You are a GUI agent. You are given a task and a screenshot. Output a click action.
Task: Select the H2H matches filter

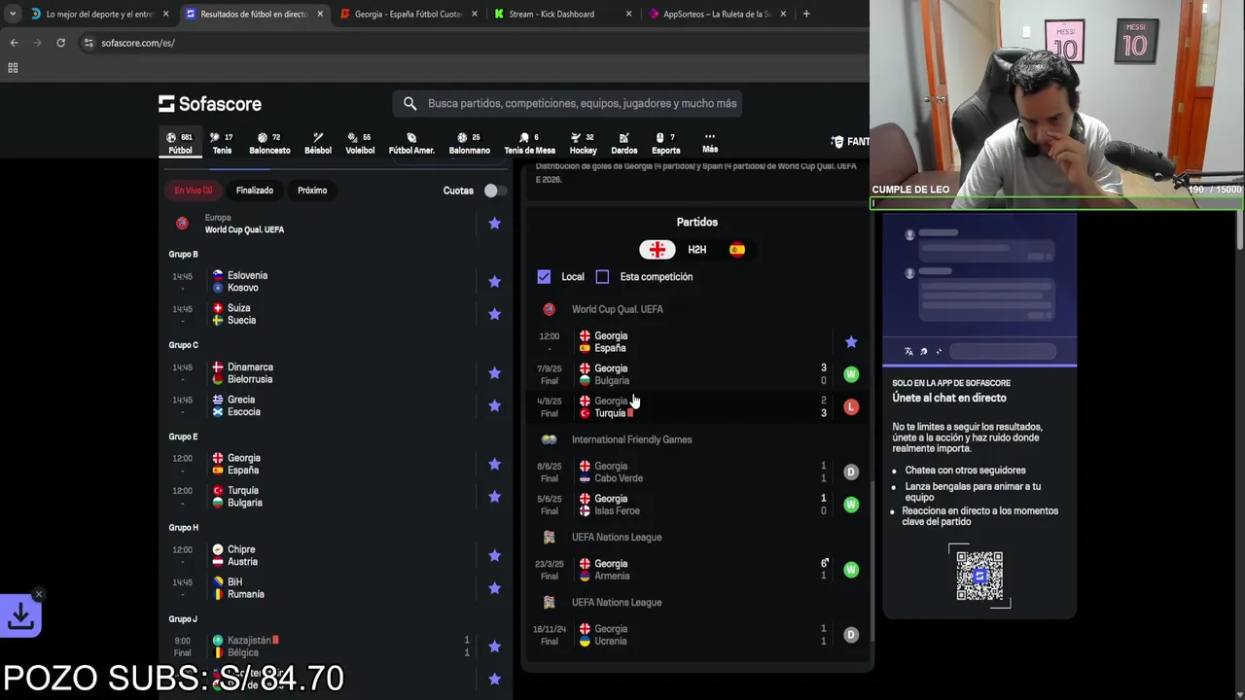[697, 250]
